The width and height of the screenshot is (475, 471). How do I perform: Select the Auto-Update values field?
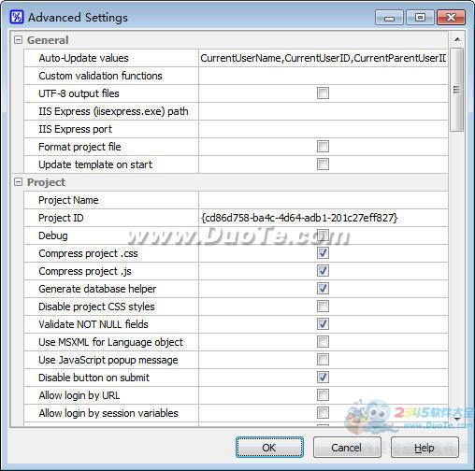tap(324, 58)
